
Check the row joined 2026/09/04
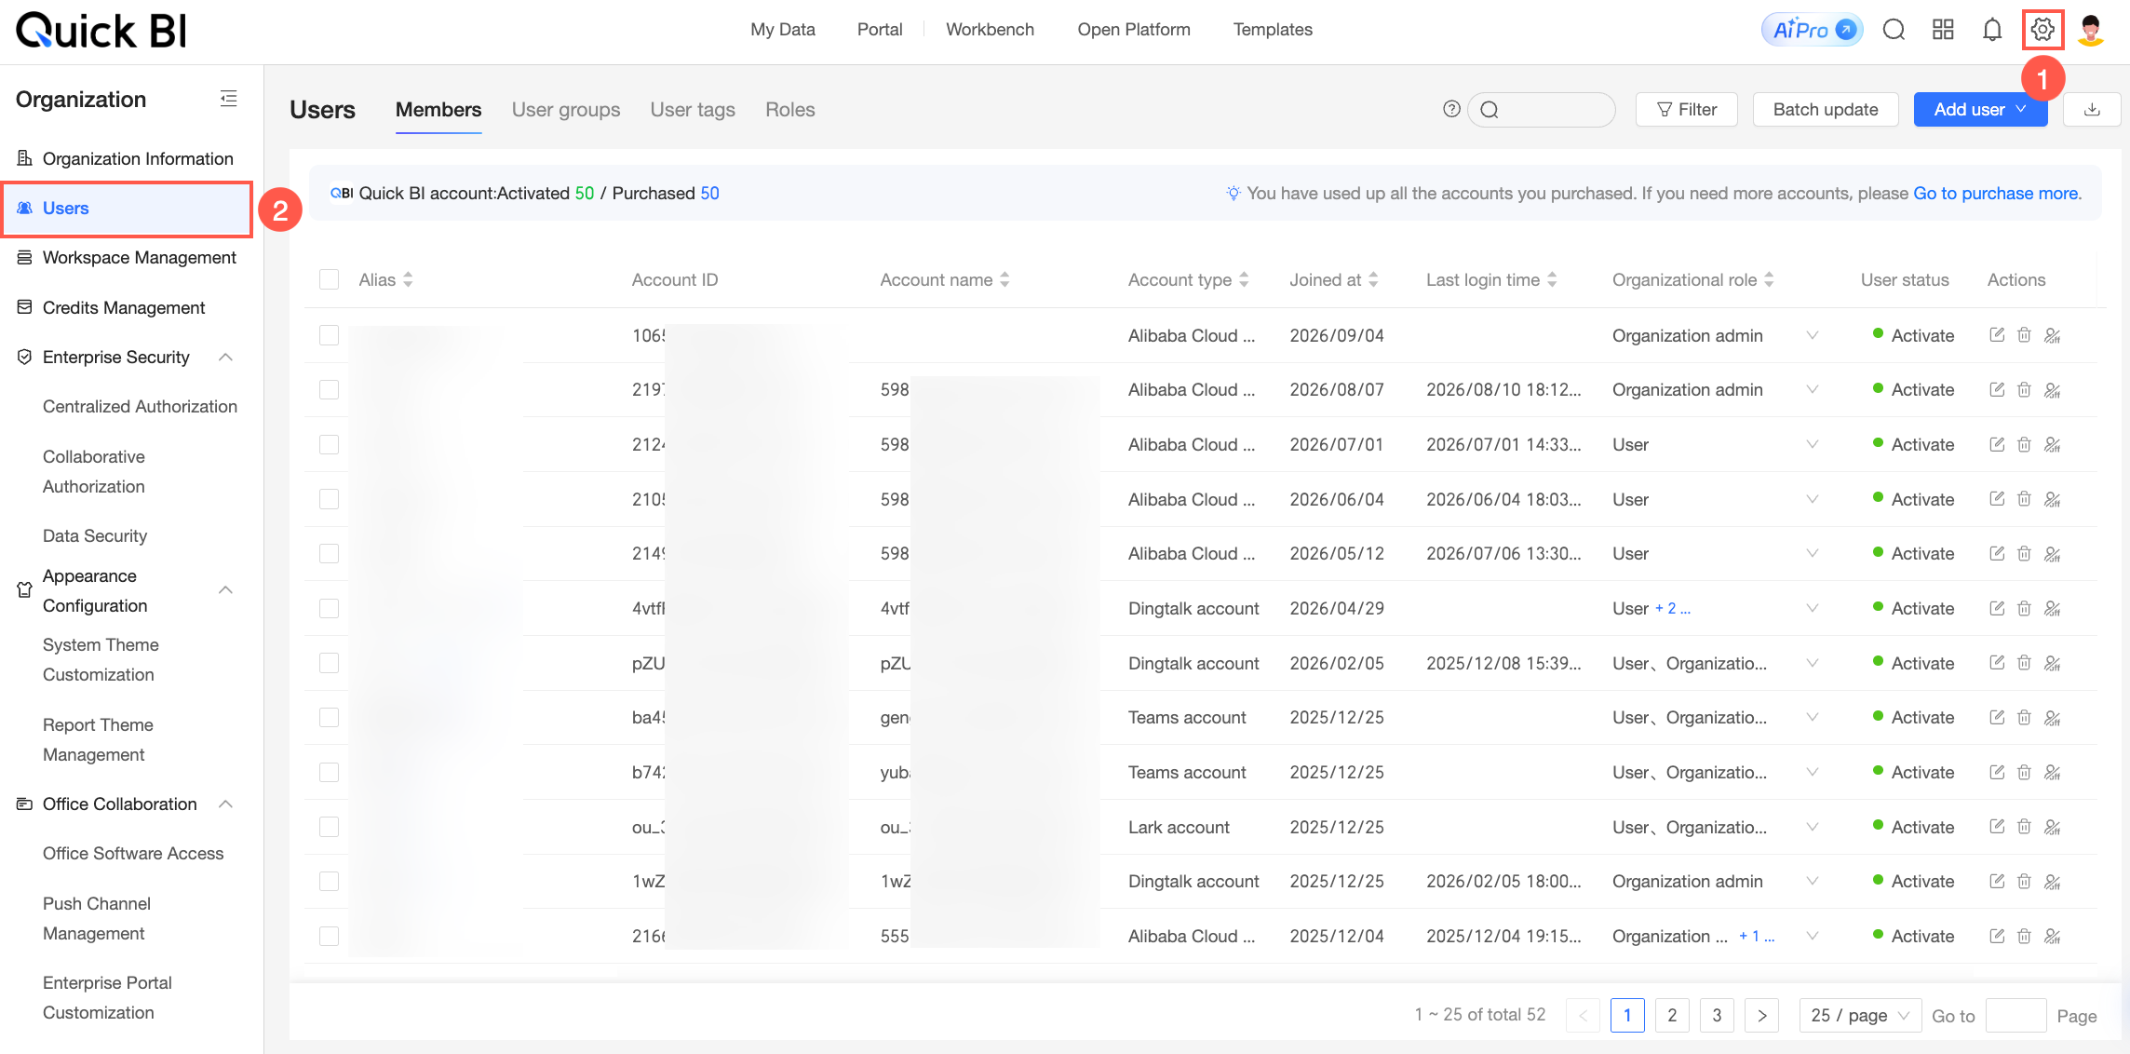(329, 335)
